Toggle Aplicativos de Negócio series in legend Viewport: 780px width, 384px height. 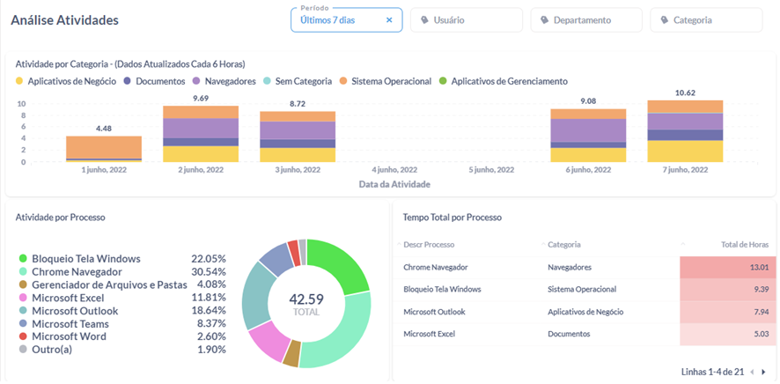[62, 81]
